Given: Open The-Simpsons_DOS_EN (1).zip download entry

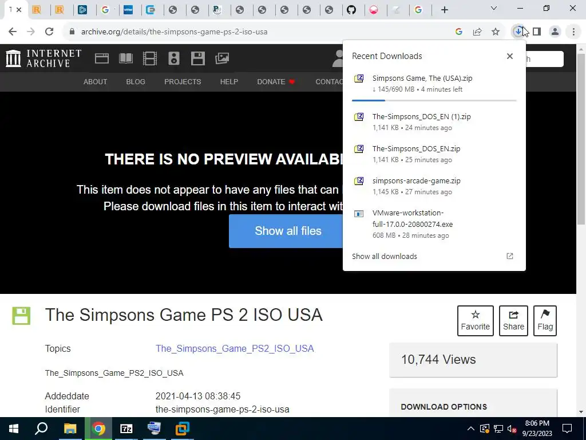Looking at the screenshot, I should [434, 122].
